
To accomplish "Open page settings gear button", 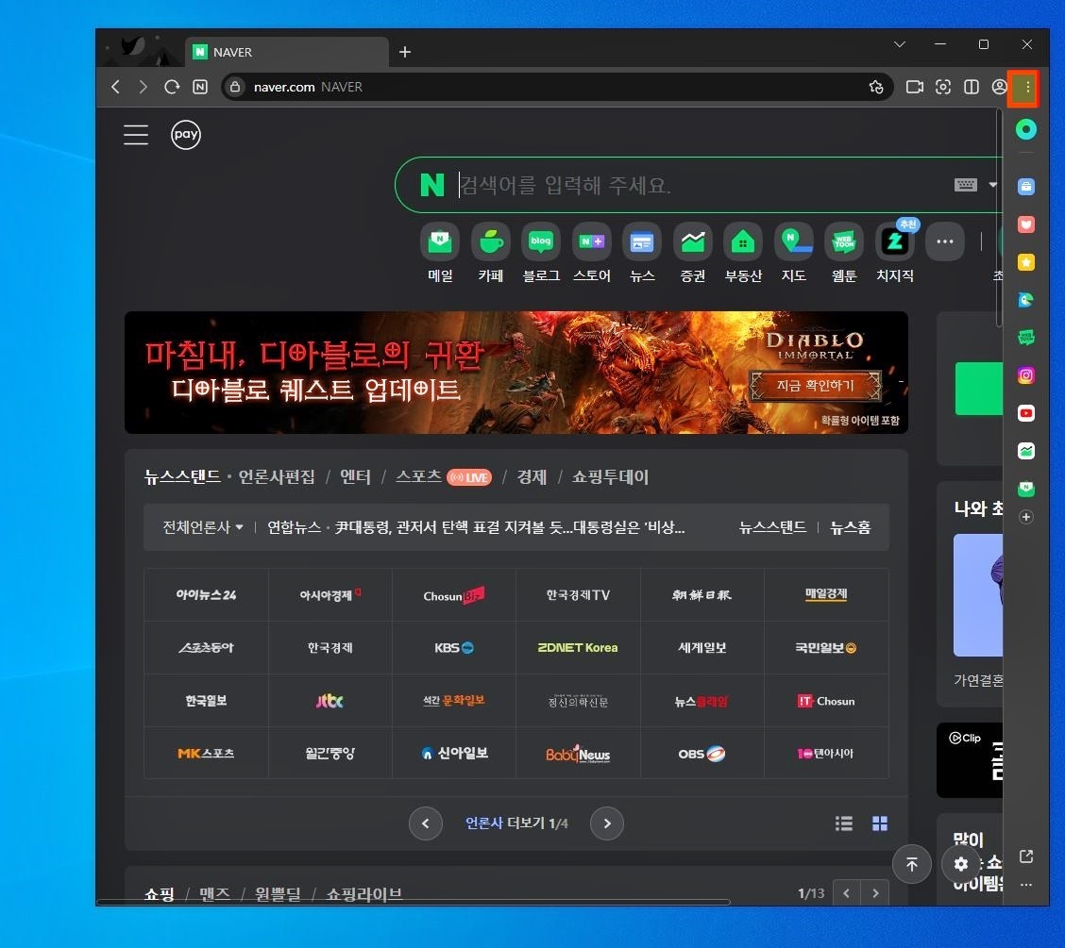I will click(x=960, y=864).
